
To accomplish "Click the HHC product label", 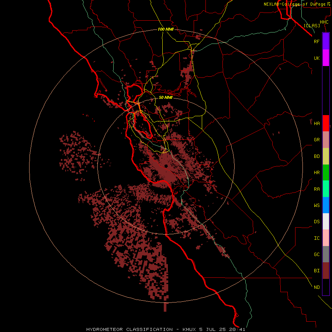I will 324,22.
